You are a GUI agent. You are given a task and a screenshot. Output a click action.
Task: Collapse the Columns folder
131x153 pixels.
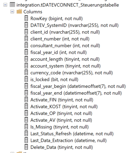pyautogui.click(x=12, y=12)
